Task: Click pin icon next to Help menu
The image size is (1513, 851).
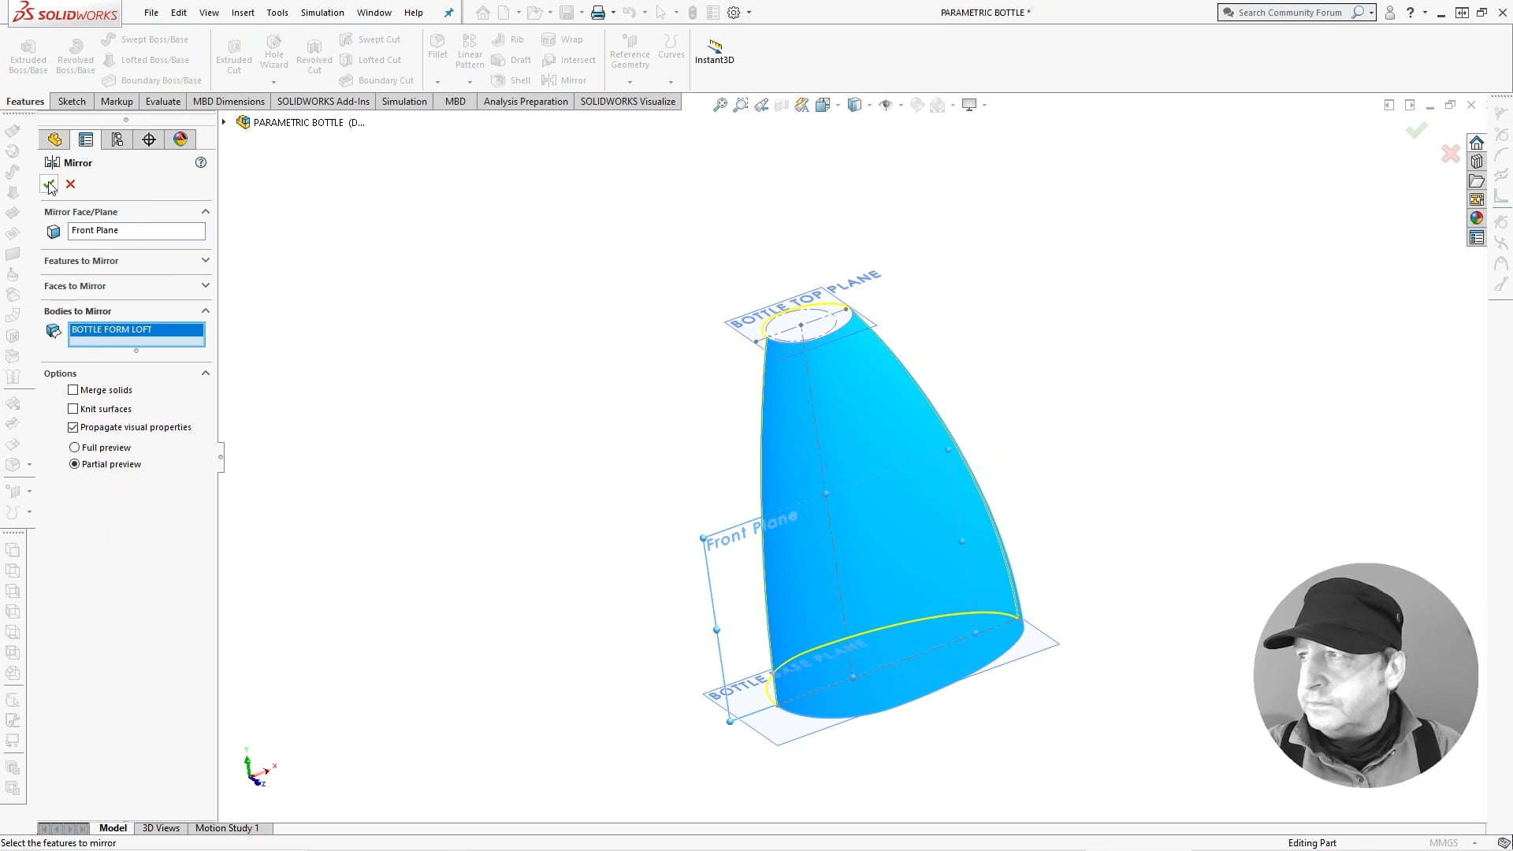Action: 448,13
